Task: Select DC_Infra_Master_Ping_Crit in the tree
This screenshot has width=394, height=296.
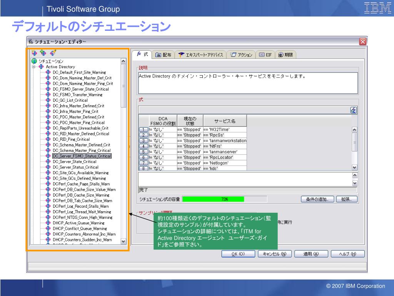Action: click(75, 111)
